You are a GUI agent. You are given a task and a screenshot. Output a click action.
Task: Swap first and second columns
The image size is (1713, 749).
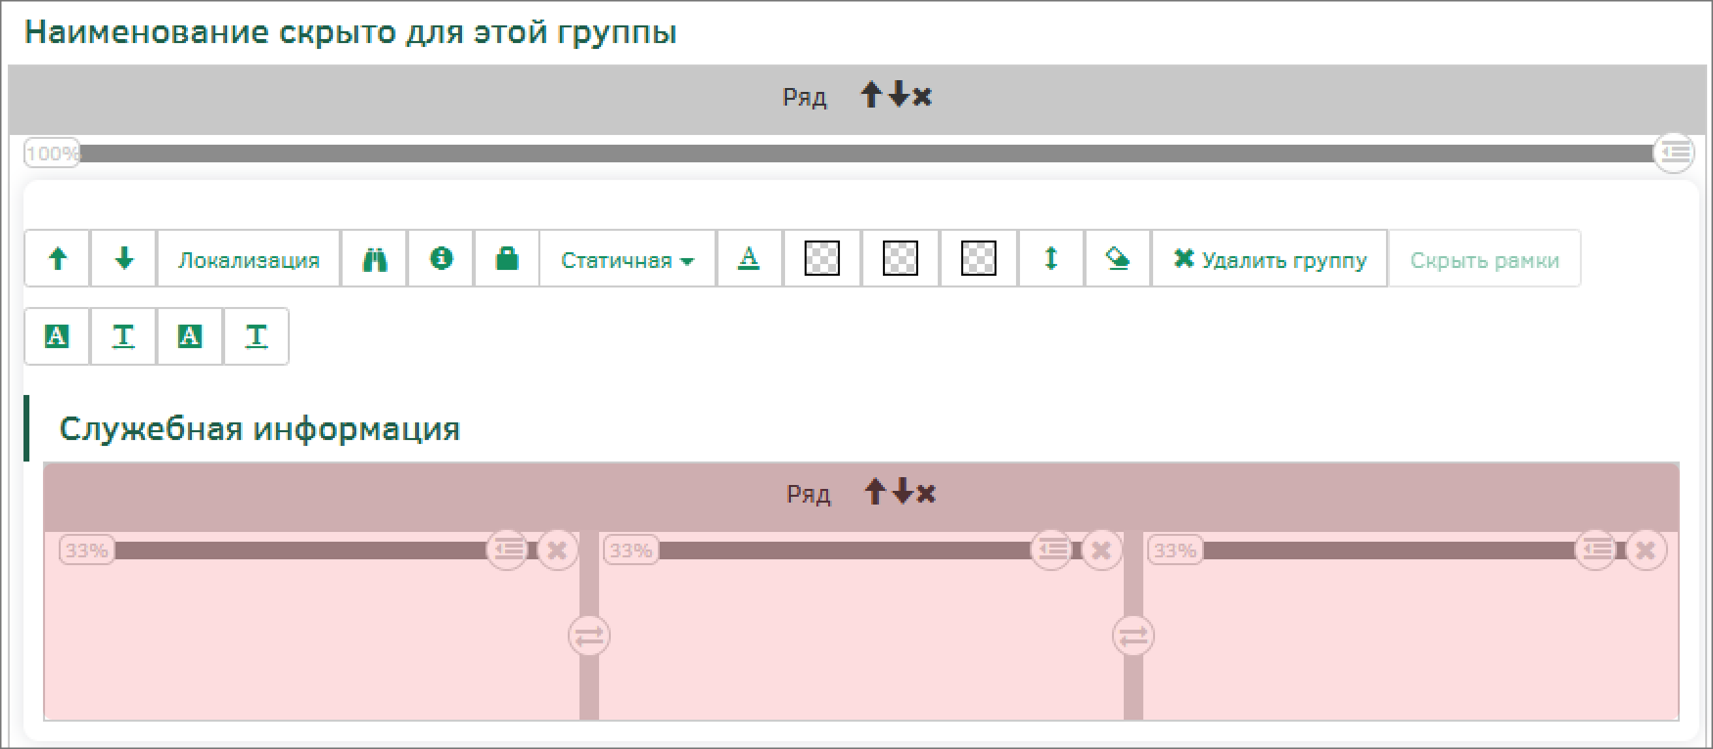(x=588, y=637)
